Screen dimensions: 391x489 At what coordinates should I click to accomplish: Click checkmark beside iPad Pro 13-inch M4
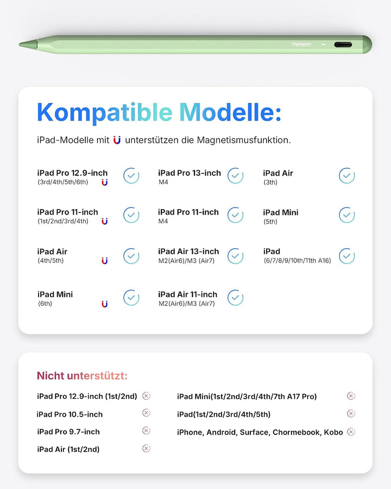[x=235, y=175]
